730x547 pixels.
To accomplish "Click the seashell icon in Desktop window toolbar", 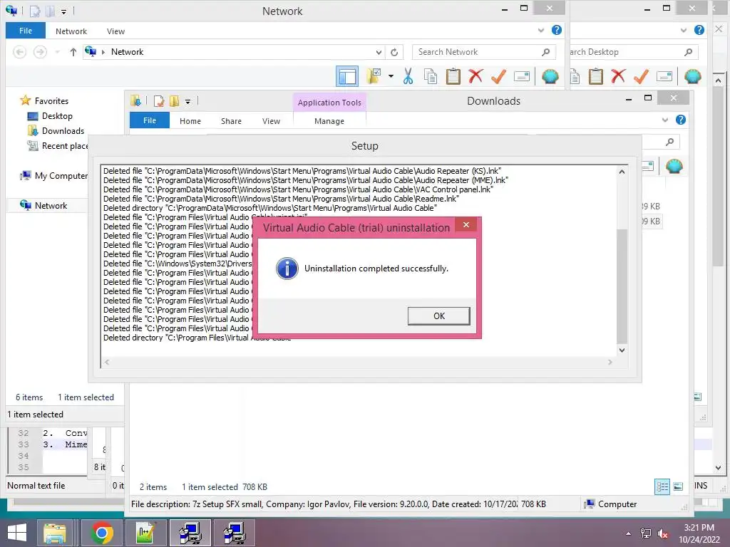I will coord(693,76).
